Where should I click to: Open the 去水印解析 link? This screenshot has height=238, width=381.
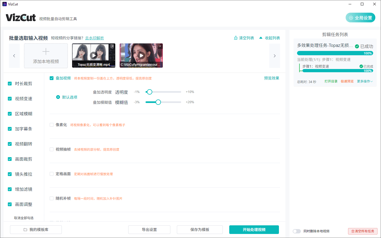coord(94,38)
